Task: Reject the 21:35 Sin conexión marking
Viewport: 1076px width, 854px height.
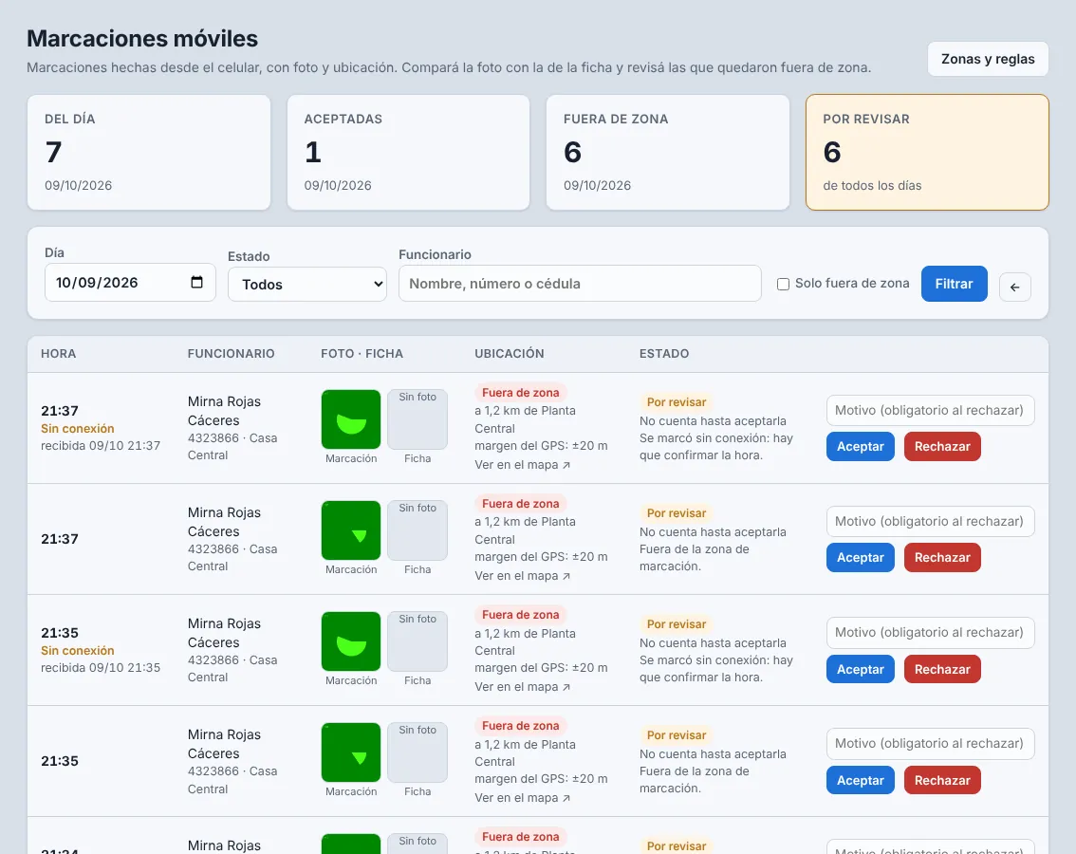Action: point(942,669)
